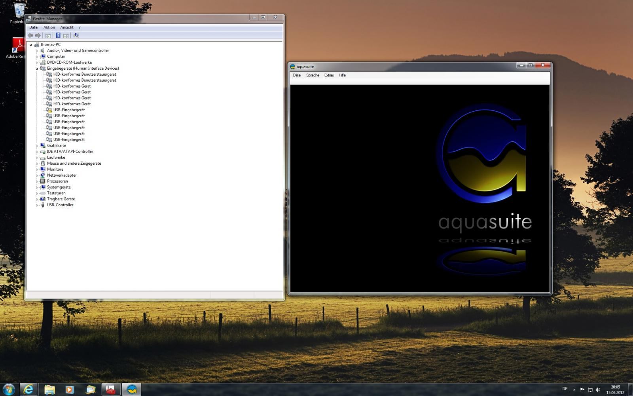Image resolution: width=633 pixels, height=396 pixels.
Task: Switch to the red toolbox taskbar icon
Action: tap(111, 389)
